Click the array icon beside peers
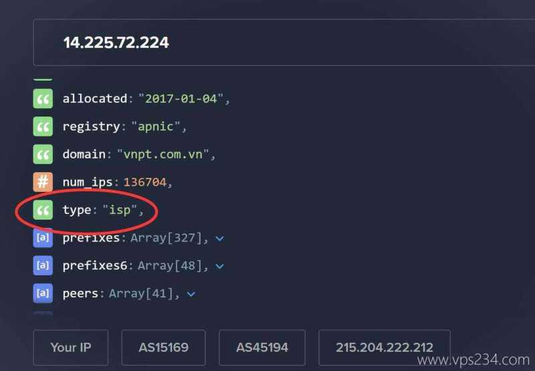This screenshot has width=535, height=371. click(43, 293)
